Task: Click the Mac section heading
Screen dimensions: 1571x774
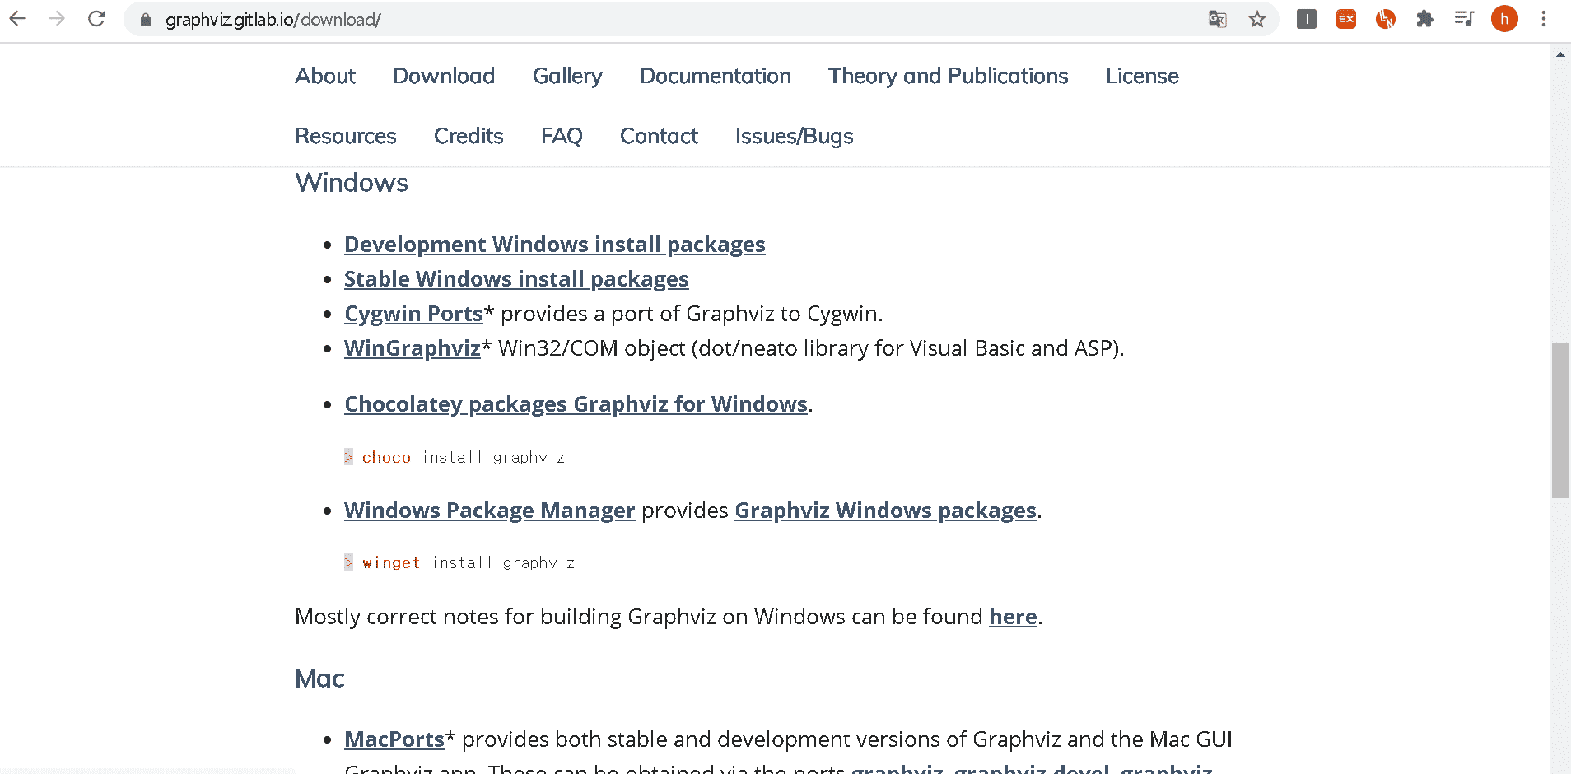Action: click(319, 678)
